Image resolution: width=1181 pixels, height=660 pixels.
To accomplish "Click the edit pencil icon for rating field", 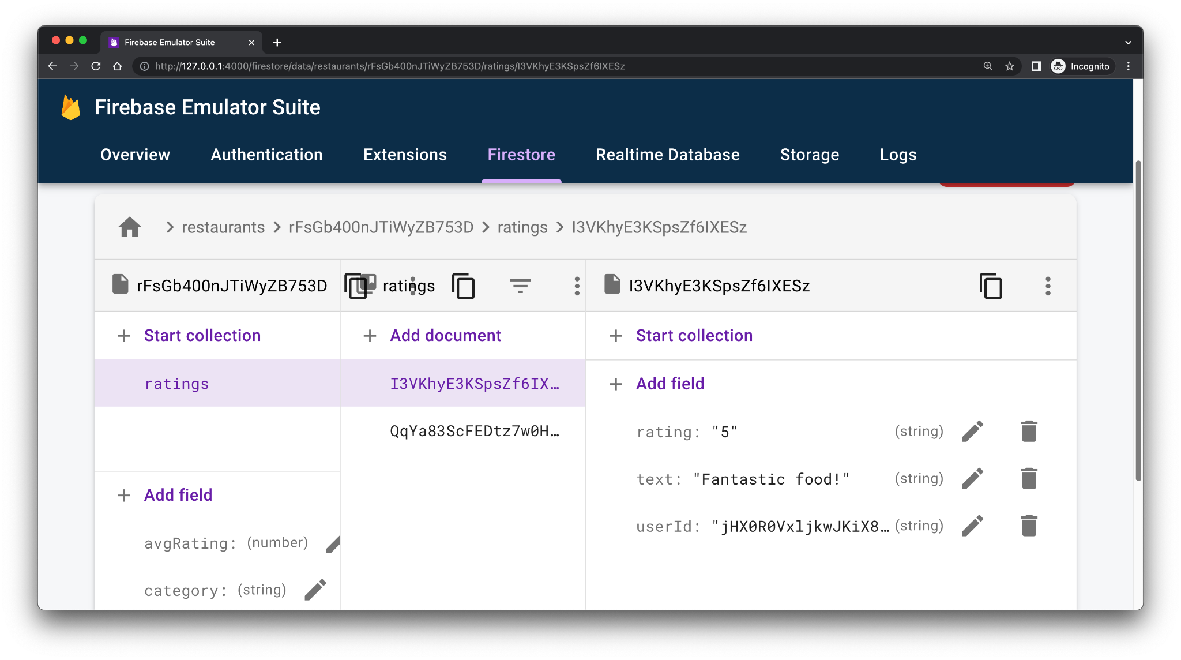I will tap(973, 431).
